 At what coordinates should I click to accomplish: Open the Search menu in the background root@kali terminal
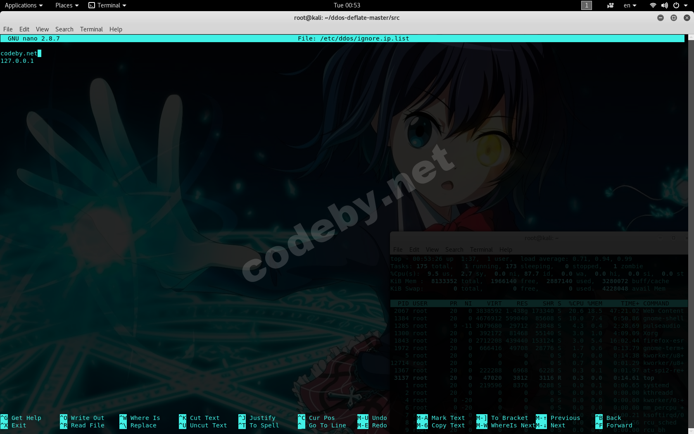454,250
